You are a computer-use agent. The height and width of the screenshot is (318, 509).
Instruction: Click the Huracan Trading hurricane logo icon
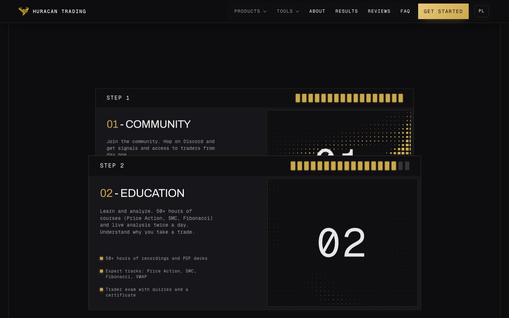[24, 11]
